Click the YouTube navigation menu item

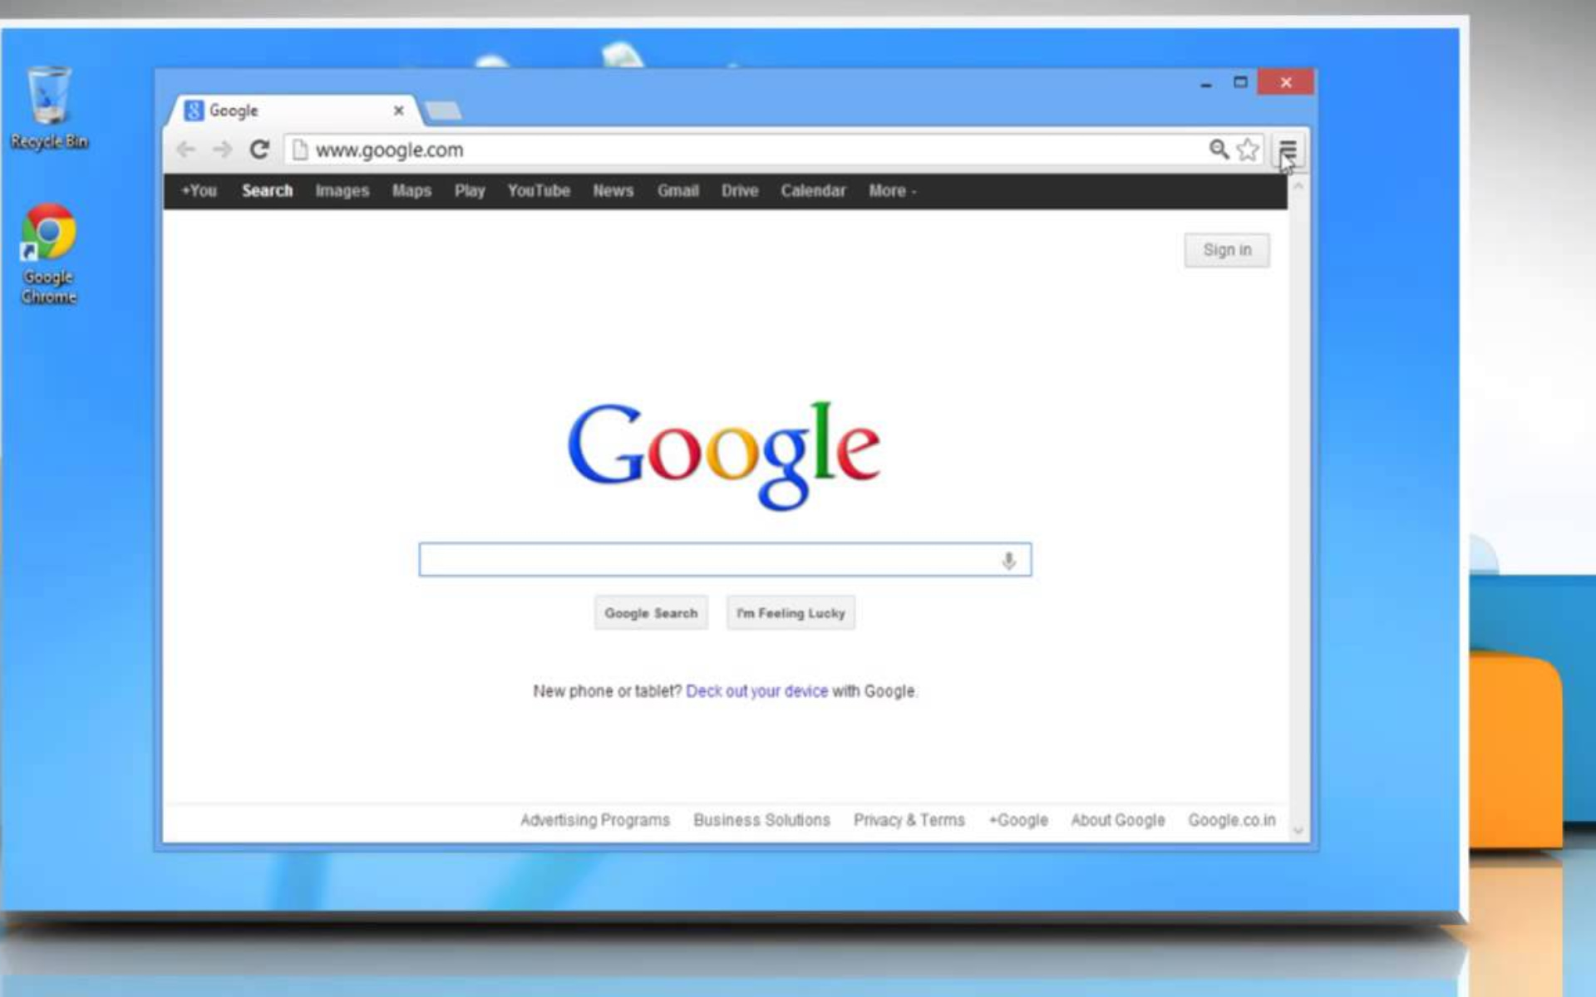click(x=538, y=189)
